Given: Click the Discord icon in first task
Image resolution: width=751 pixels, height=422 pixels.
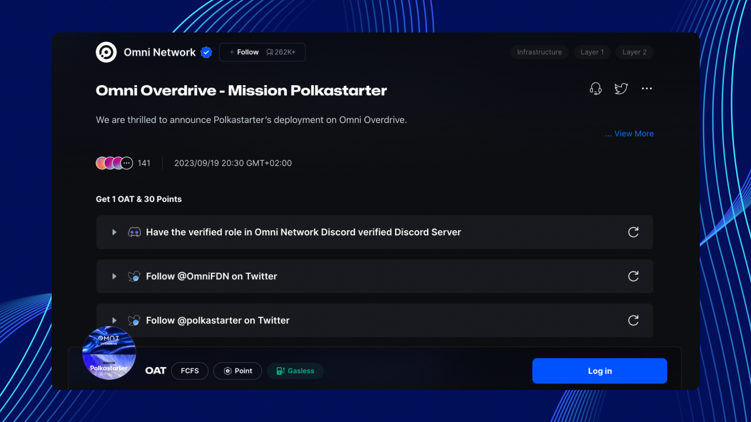Looking at the screenshot, I should [134, 232].
